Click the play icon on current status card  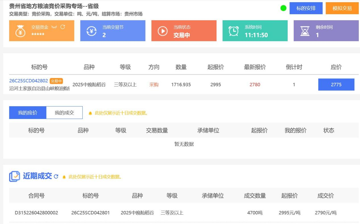tap(163, 31)
